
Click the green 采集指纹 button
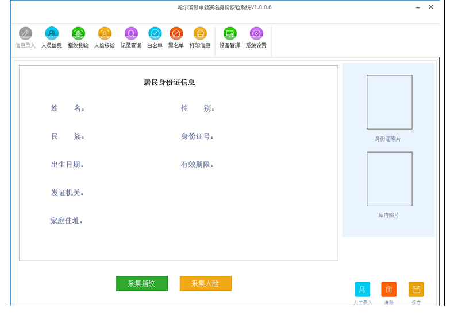pos(142,283)
